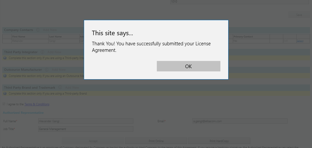Toggle the Terms & Conditions agreement checkbox
The height and width of the screenshot is (148, 312).
point(4,104)
